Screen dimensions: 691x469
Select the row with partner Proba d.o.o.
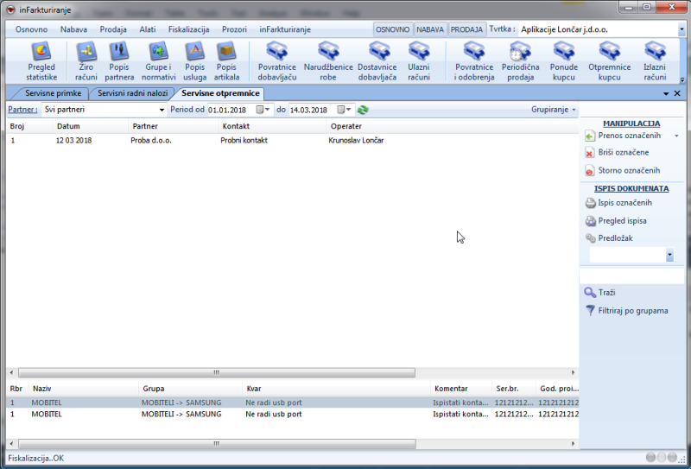[292, 140]
